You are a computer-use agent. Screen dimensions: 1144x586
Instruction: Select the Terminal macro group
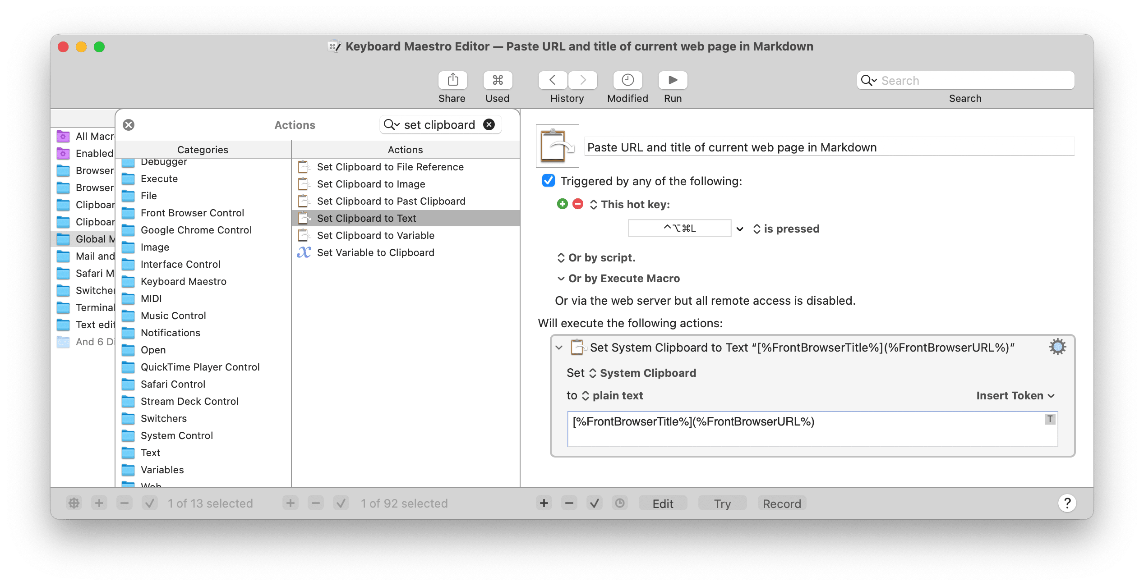[83, 307]
